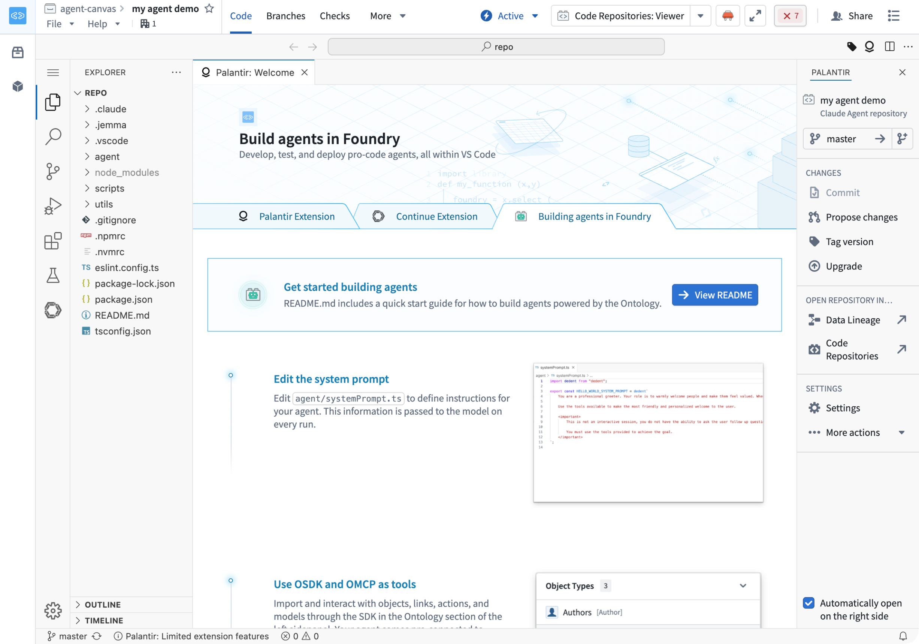Star the my agent demo repository
The width and height of the screenshot is (919, 644).
(x=209, y=8)
